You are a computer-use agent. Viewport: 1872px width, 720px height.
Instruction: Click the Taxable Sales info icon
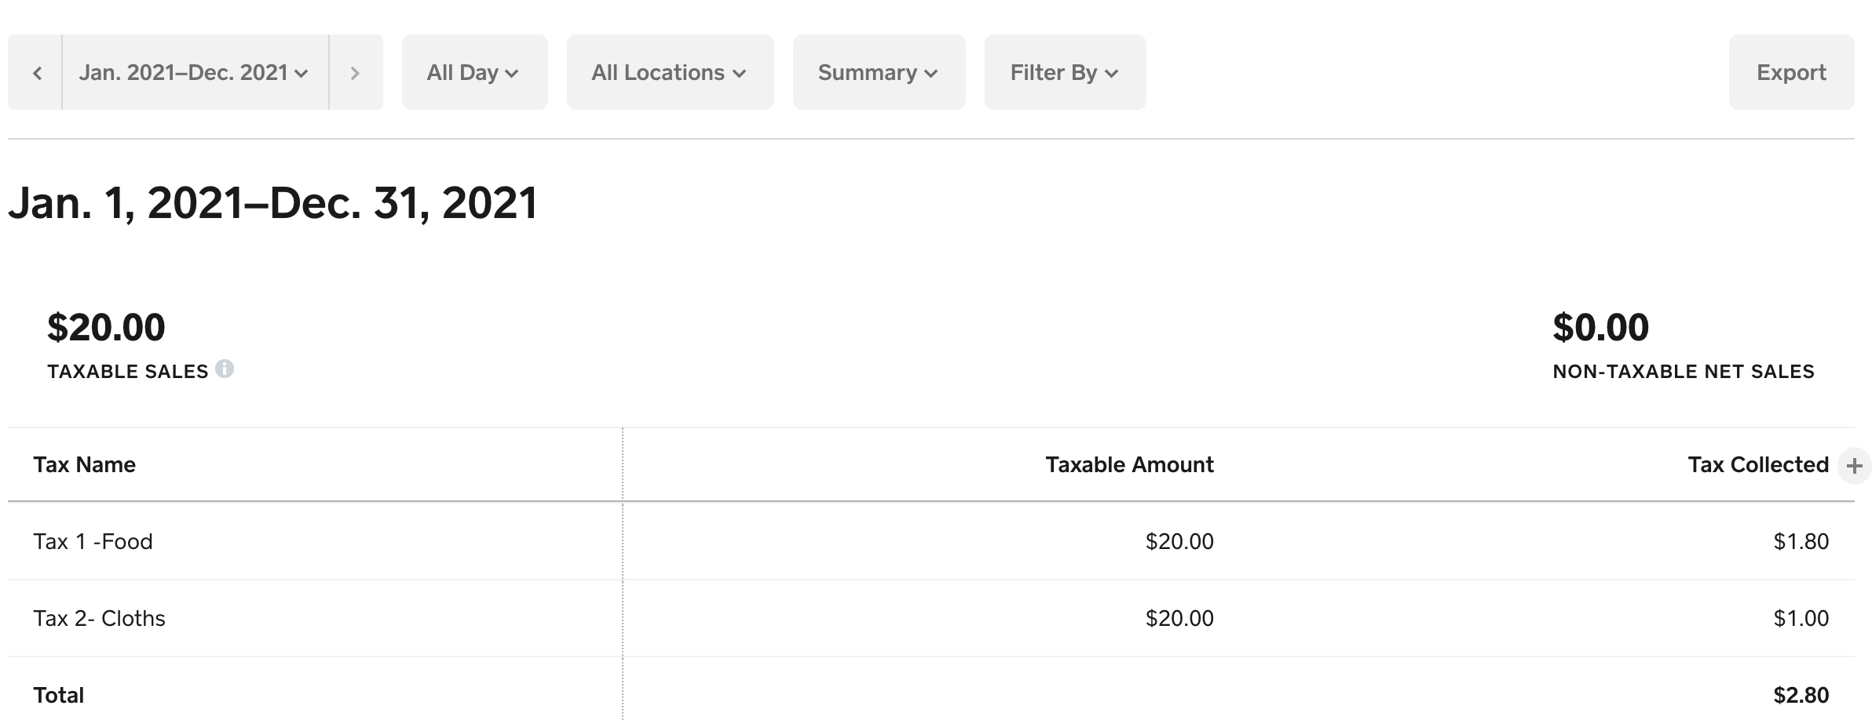(x=225, y=369)
